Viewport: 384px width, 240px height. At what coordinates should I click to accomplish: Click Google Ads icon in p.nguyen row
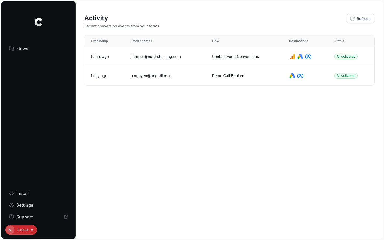[292, 76]
